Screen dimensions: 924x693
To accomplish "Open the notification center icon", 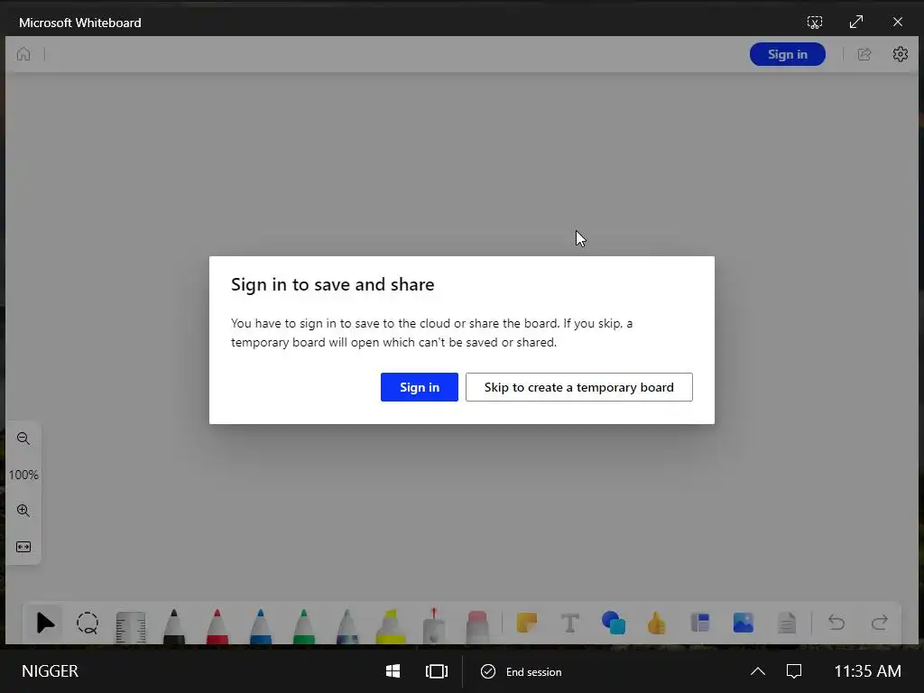I will pos(794,671).
